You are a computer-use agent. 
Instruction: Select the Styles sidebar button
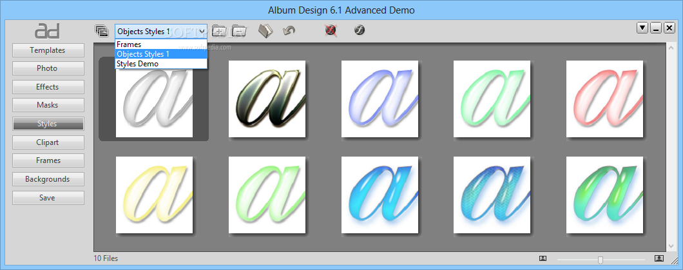[48, 124]
